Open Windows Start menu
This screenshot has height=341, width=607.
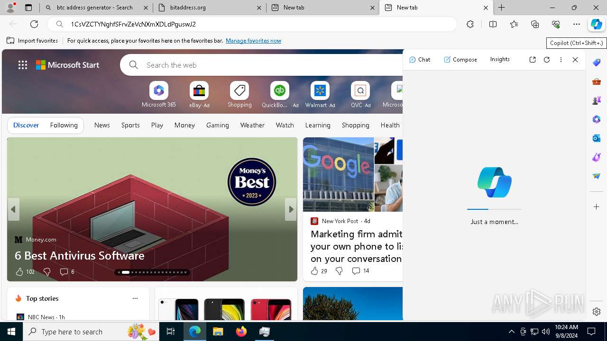pos(11,332)
